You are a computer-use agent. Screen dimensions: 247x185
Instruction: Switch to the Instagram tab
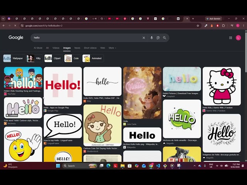click(9, 19)
